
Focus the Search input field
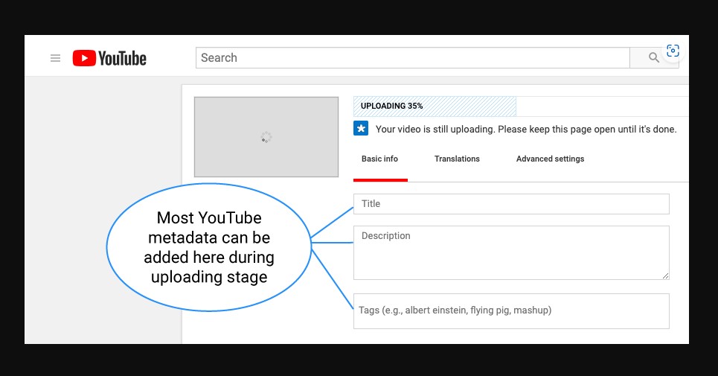(x=413, y=58)
